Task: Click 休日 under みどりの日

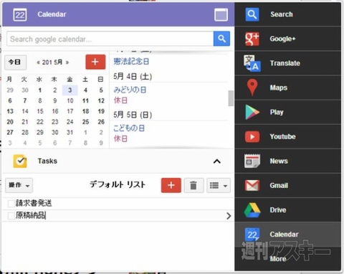Action: (120, 100)
